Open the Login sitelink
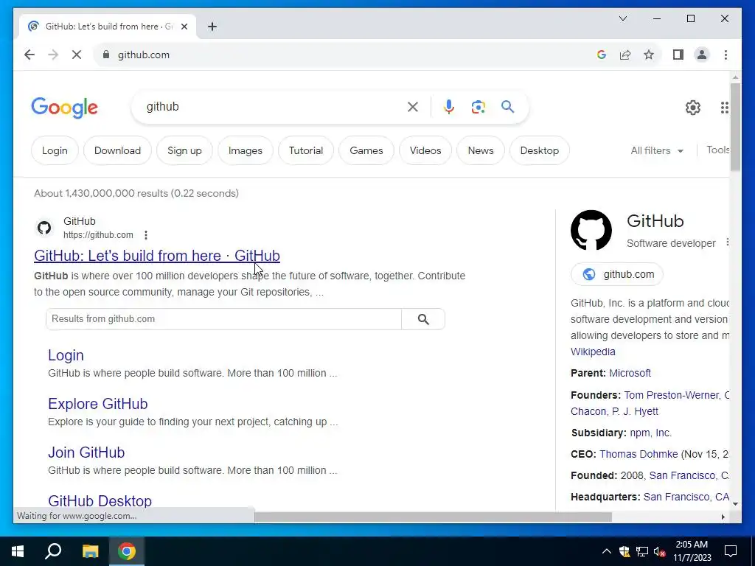Image resolution: width=755 pixels, height=566 pixels. (x=66, y=355)
